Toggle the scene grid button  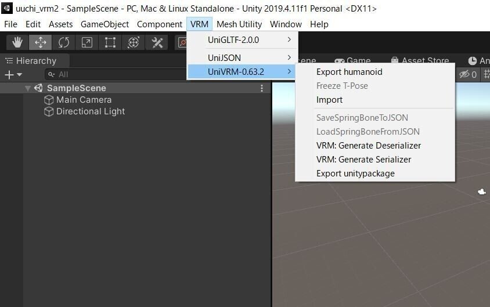point(487,74)
